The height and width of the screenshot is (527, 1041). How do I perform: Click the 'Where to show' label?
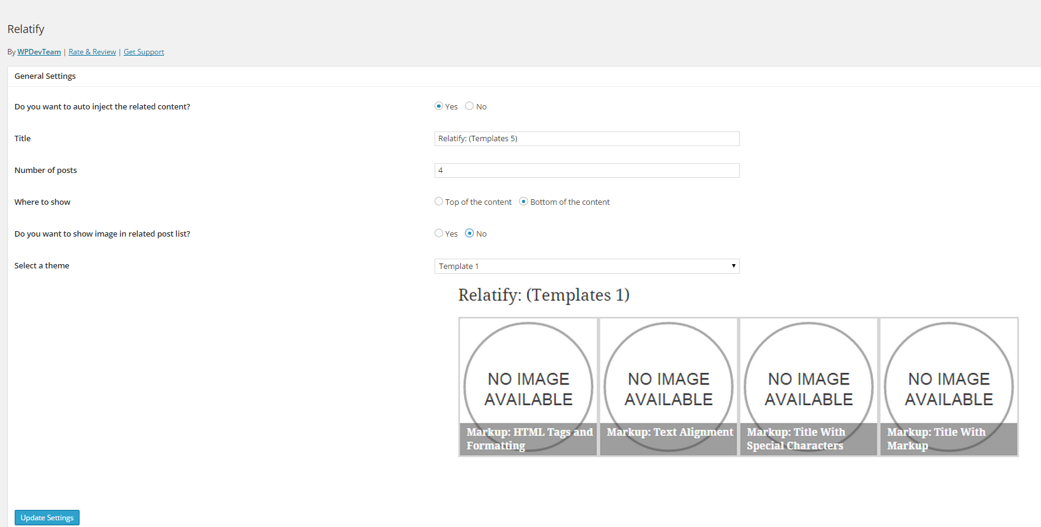(x=42, y=202)
